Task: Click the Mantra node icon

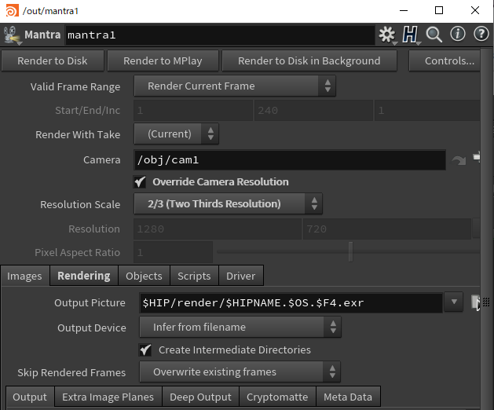Action: pos(12,35)
